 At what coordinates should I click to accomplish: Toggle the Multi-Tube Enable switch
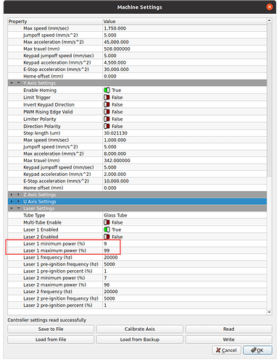coord(107,222)
